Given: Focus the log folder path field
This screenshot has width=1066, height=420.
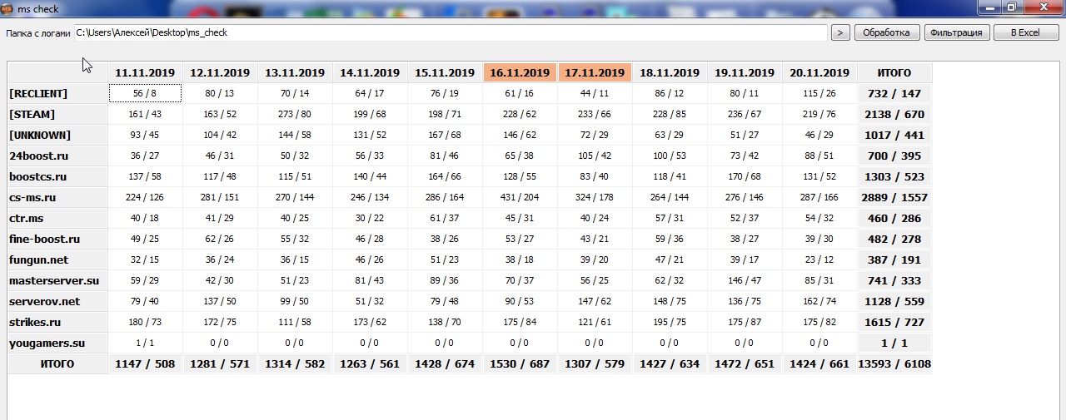Looking at the screenshot, I should coord(451,32).
